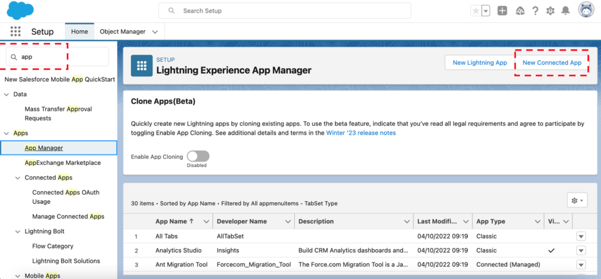Open the App Type column chevron menu
601x279 pixels.
537,222
